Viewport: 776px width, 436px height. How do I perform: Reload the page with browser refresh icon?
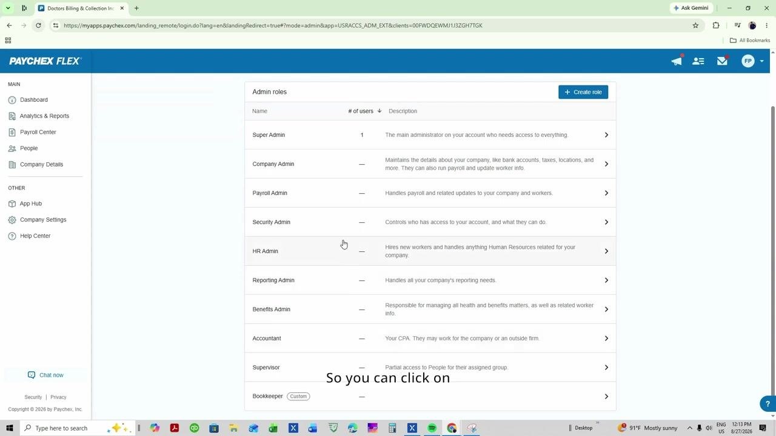click(38, 25)
